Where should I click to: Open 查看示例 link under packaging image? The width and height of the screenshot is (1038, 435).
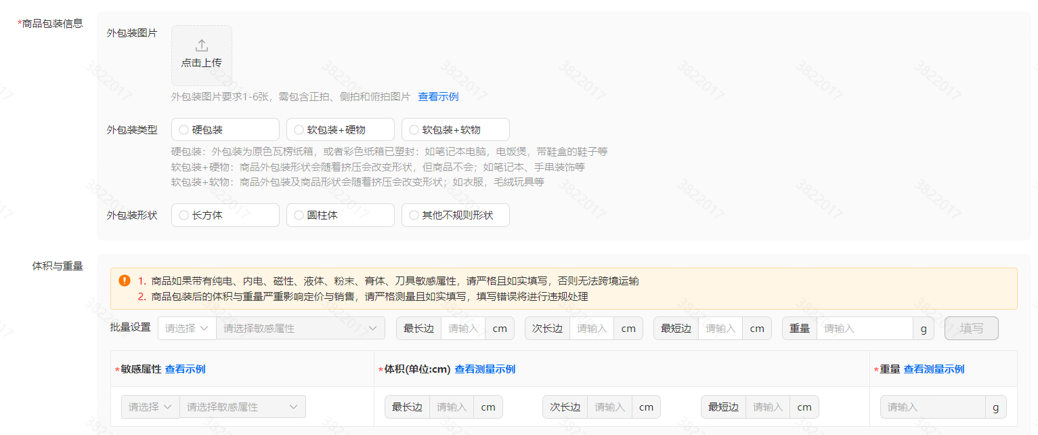(438, 97)
